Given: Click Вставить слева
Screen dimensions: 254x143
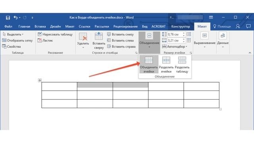Looking at the screenshot, I should point(120,41).
